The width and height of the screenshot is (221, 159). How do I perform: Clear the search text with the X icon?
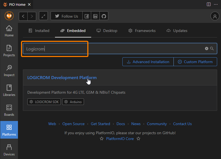[x=206, y=48]
